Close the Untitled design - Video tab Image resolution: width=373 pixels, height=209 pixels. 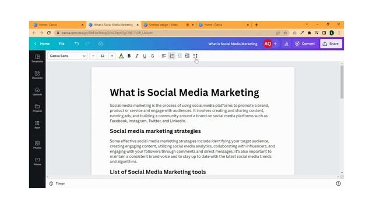[193, 24]
